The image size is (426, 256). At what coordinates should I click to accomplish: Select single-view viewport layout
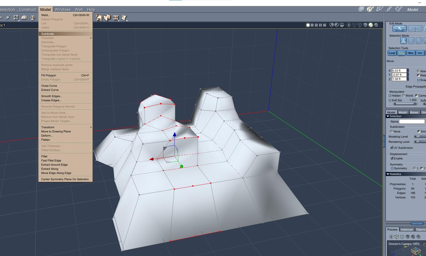coord(308,25)
